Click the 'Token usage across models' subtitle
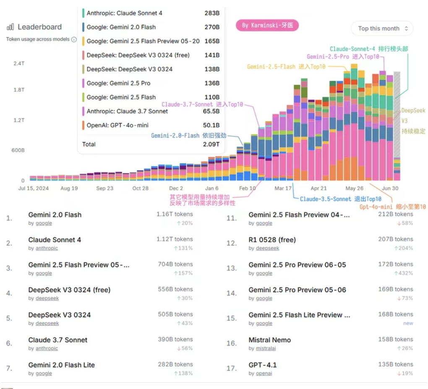This screenshot has height=389, width=428. click(x=38, y=39)
